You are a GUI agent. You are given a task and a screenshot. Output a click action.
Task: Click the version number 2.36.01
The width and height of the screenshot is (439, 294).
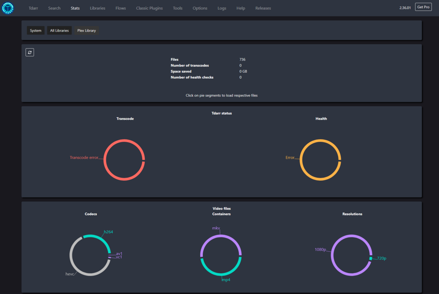pyautogui.click(x=405, y=8)
